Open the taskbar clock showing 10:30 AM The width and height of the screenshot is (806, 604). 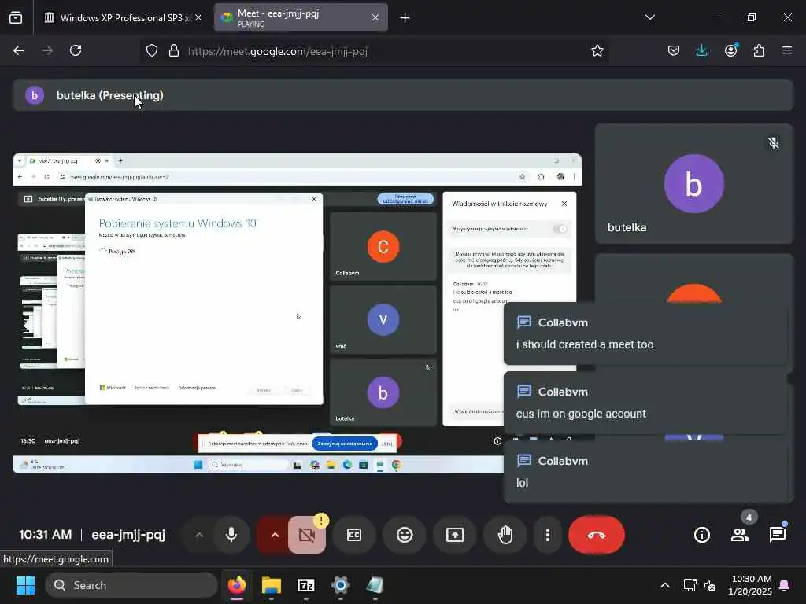tap(751, 585)
